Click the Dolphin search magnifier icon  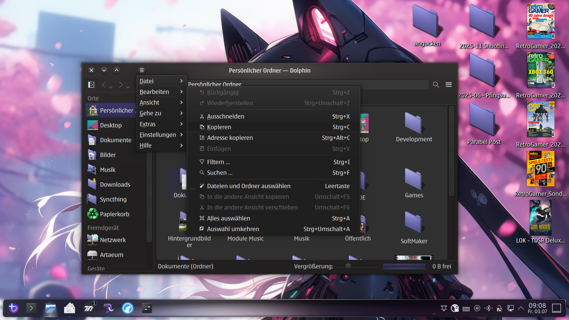point(436,85)
